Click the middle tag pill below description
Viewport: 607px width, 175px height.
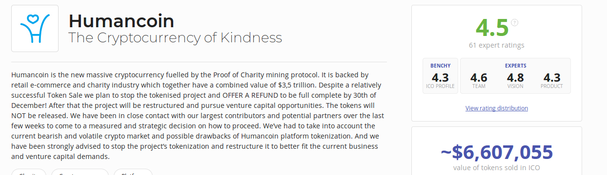click(x=80, y=172)
